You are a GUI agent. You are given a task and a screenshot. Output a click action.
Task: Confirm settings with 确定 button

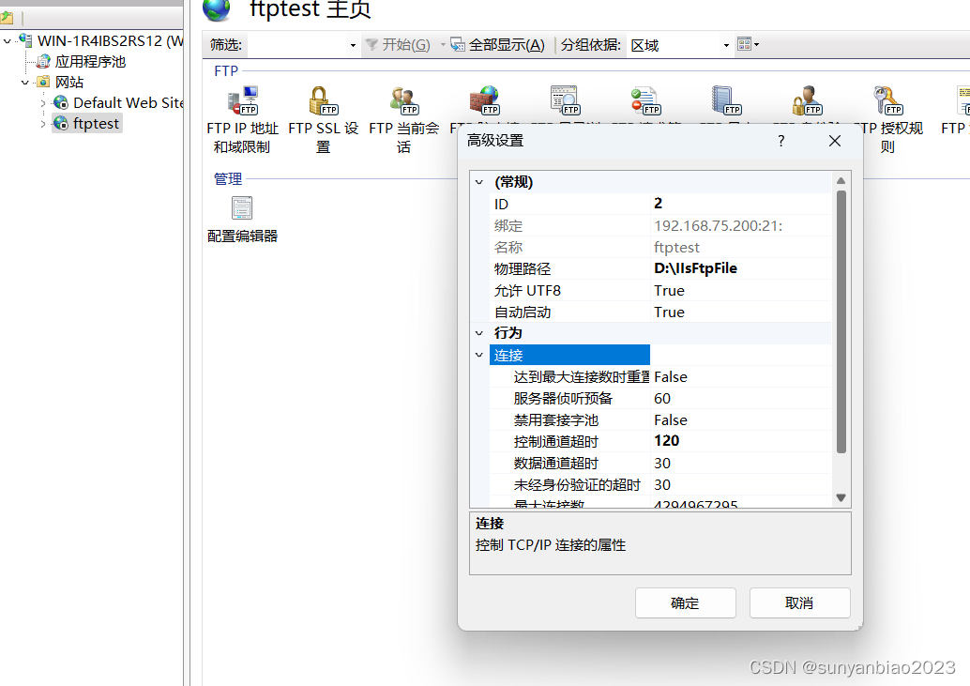[686, 602]
